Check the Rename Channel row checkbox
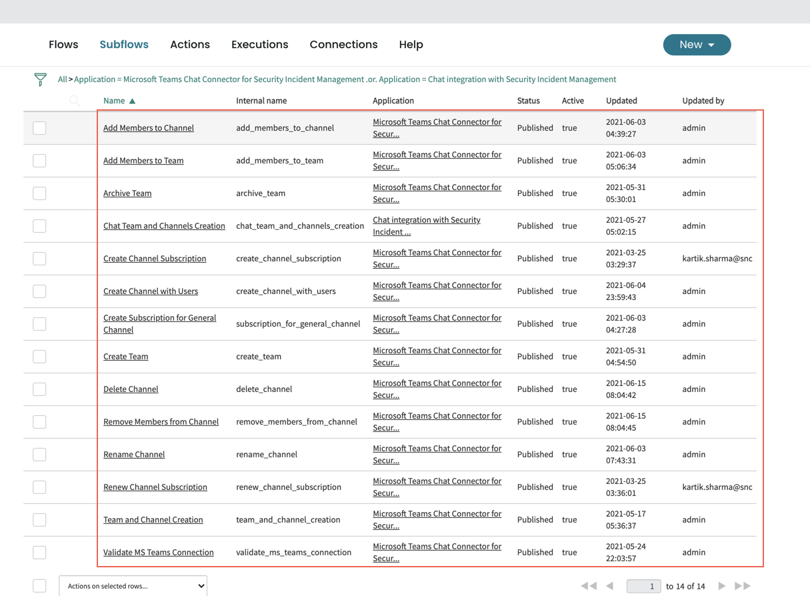The height and width of the screenshot is (596, 810). point(39,454)
